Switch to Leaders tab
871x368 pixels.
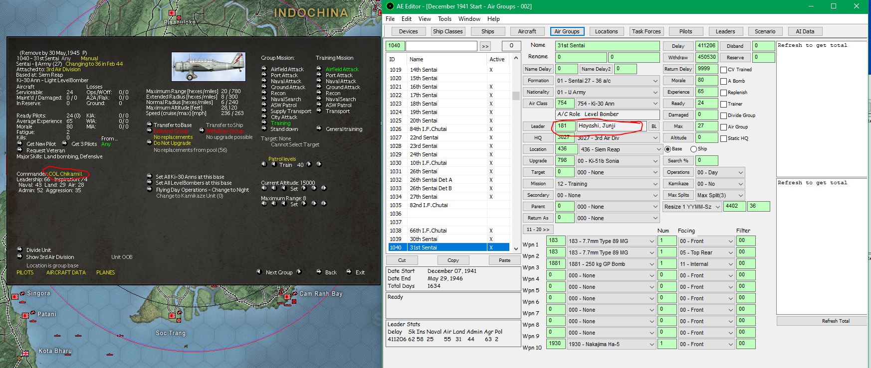click(725, 31)
